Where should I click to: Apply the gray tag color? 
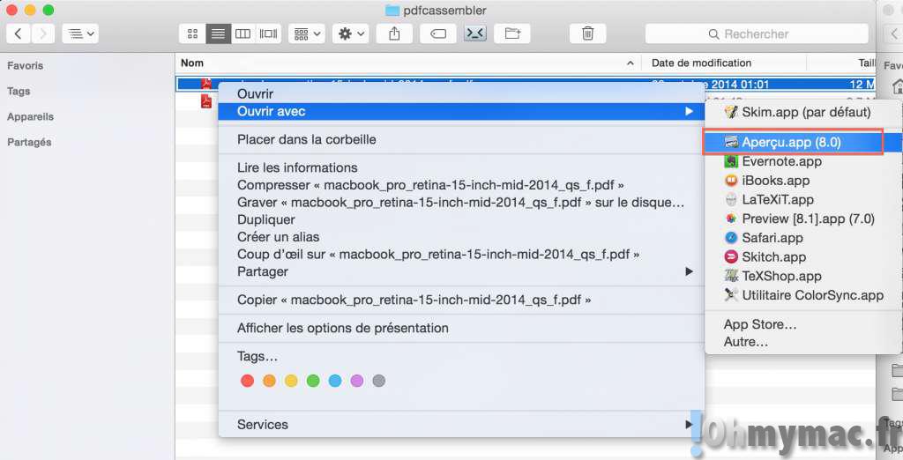coord(379,381)
